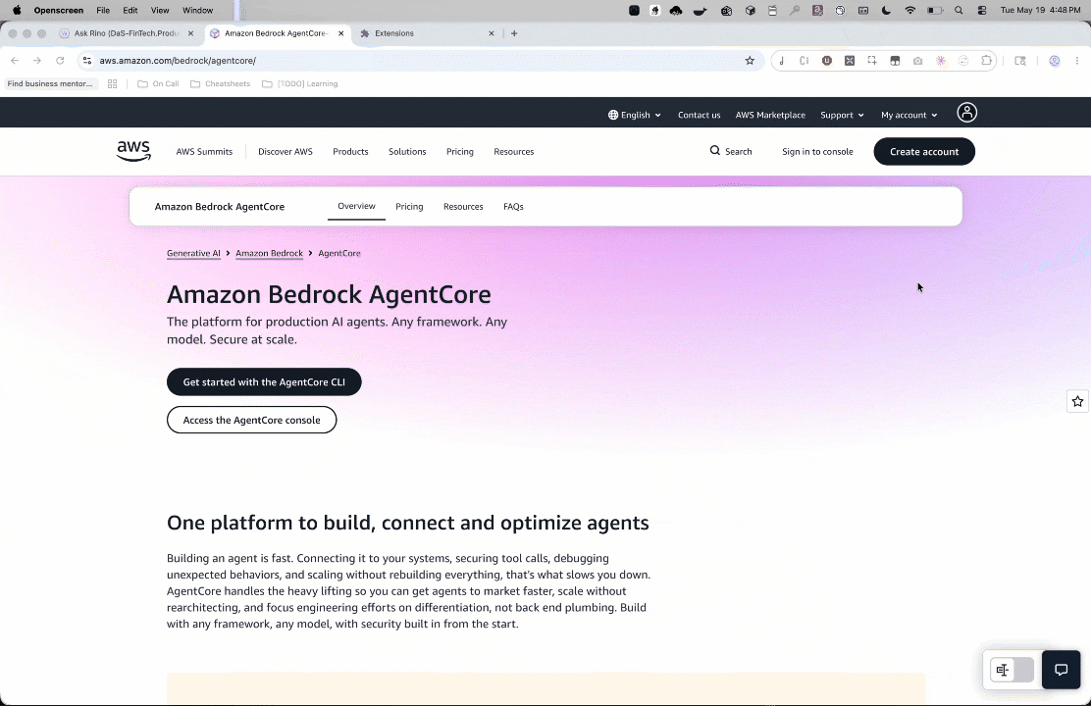Click the AWS site Search button
1091x706 pixels.
tap(731, 151)
